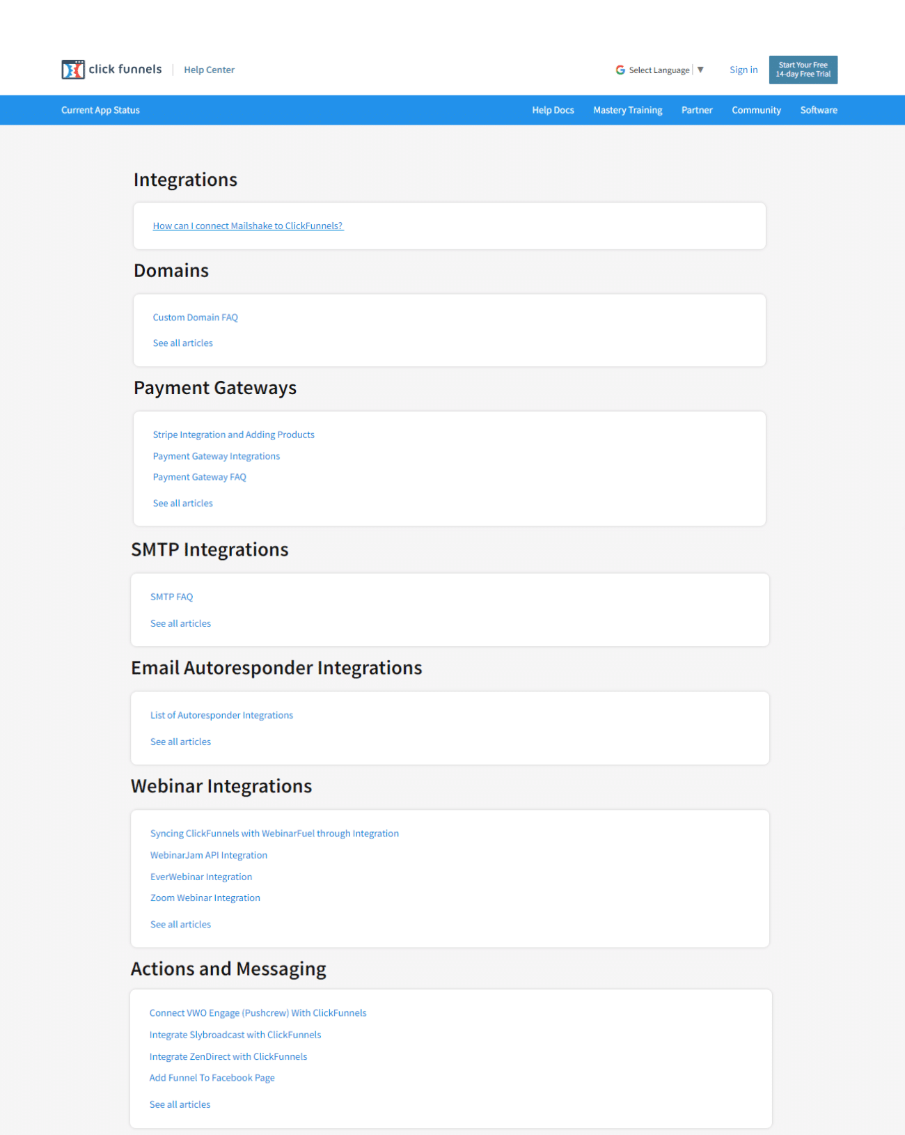
Task: See all articles under Webinar Integrations
Action: [x=180, y=925]
